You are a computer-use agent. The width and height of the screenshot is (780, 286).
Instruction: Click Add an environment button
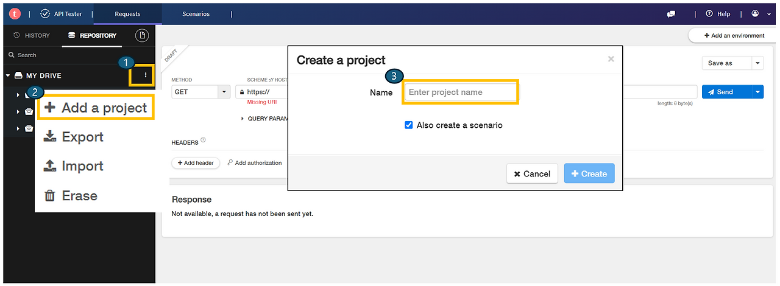(x=734, y=35)
